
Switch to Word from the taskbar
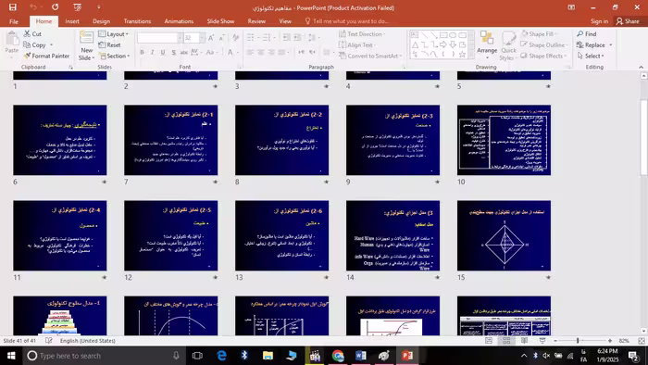click(361, 356)
